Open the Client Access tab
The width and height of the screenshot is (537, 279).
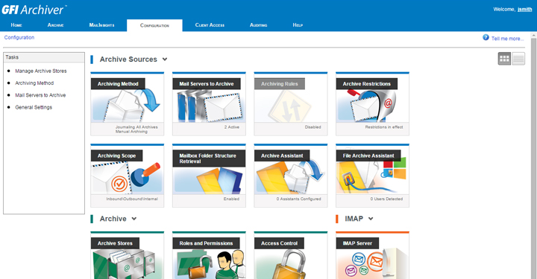[x=210, y=25]
